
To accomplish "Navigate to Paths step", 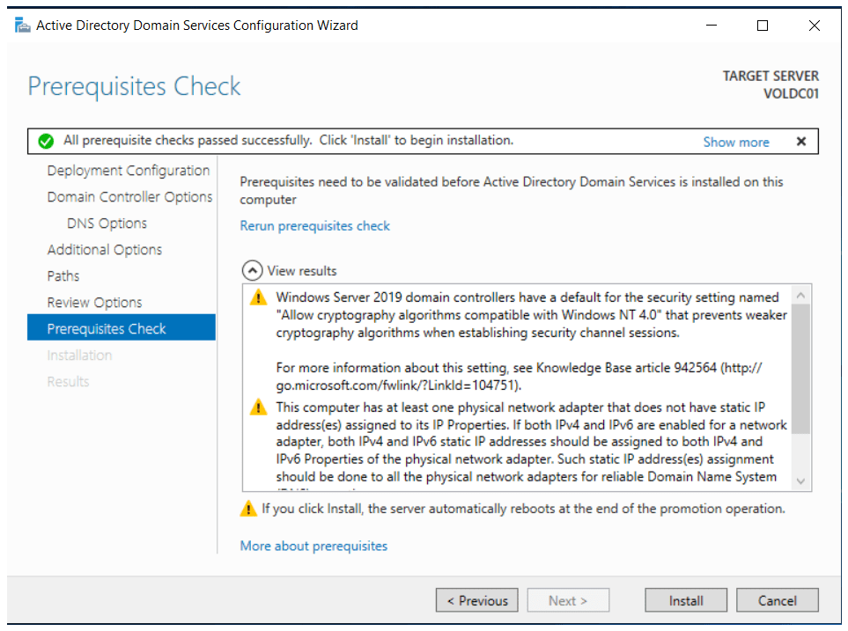I will pos(63,276).
